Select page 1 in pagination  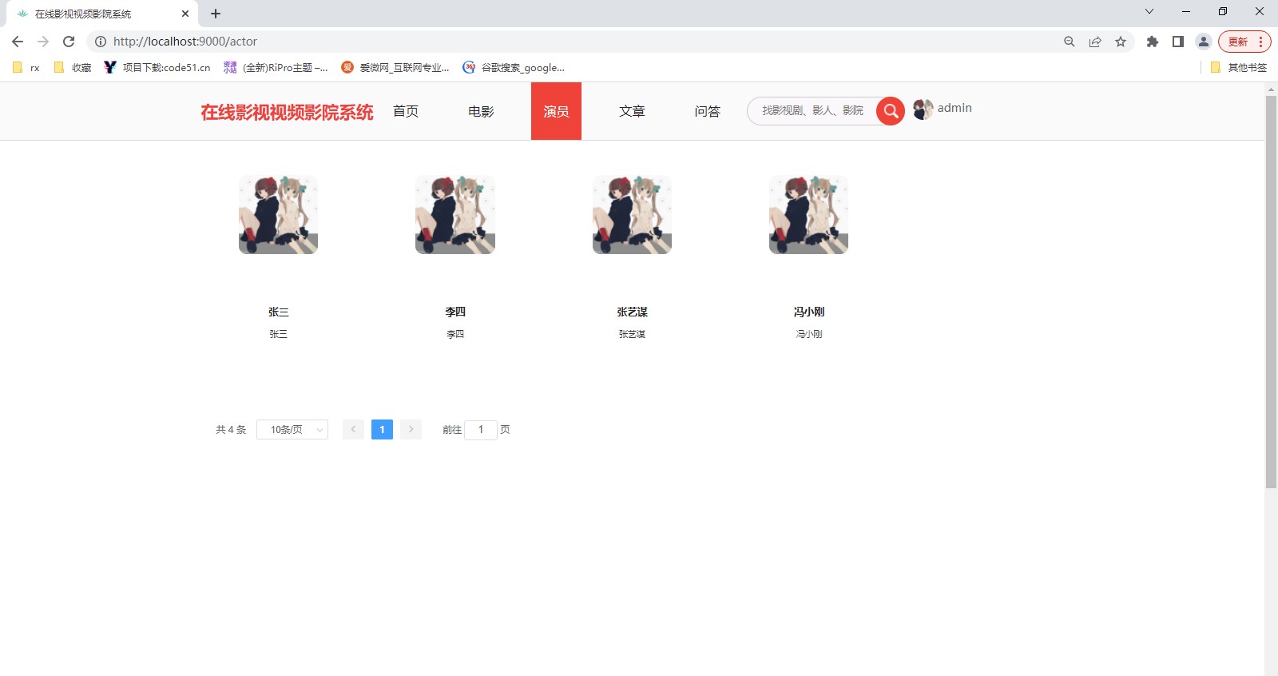click(x=382, y=430)
